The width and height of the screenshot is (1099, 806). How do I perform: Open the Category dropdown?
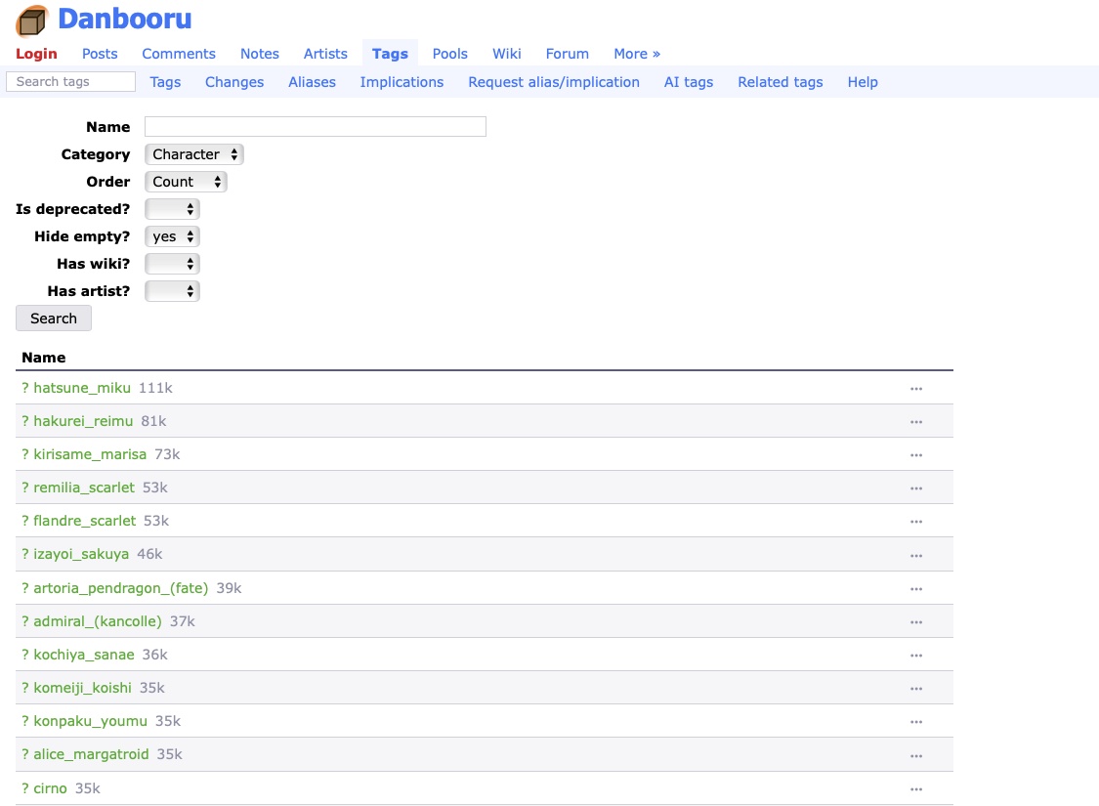[194, 154]
